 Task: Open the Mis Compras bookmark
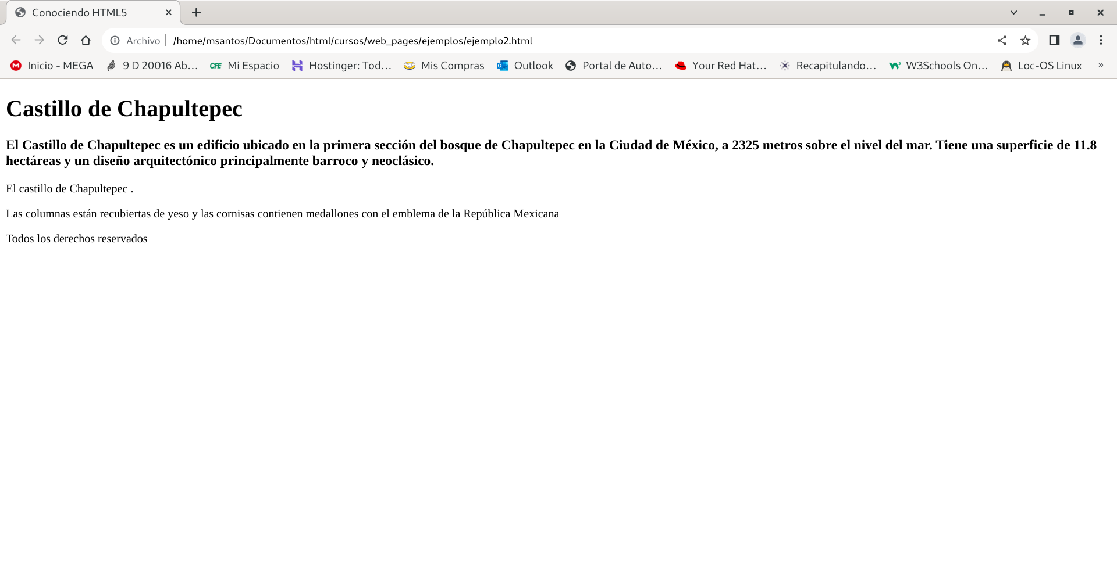tap(444, 66)
